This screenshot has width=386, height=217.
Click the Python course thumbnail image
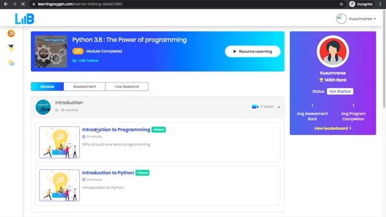coord(51,51)
